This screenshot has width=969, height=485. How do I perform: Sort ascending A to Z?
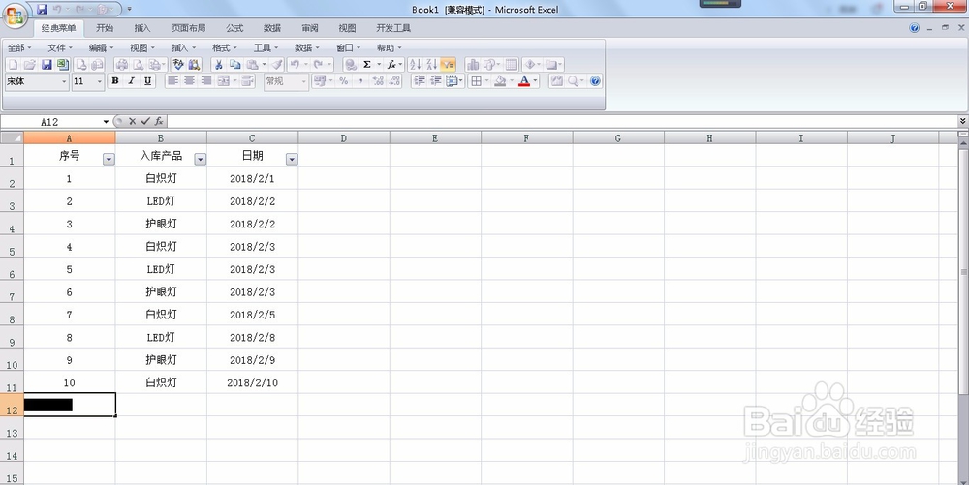[x=416, y=64]
